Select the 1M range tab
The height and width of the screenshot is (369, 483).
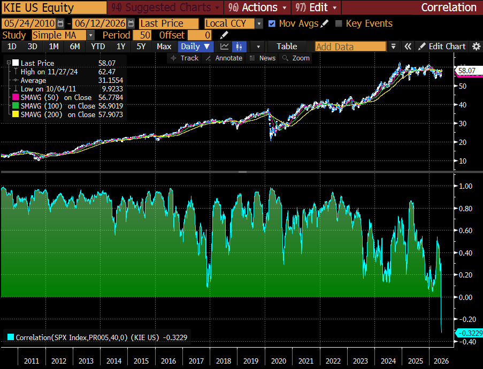(x=53, y=47)
